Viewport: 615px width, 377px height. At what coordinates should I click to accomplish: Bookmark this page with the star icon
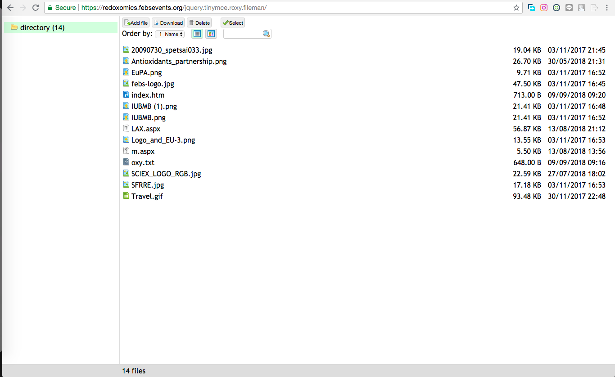516,8
